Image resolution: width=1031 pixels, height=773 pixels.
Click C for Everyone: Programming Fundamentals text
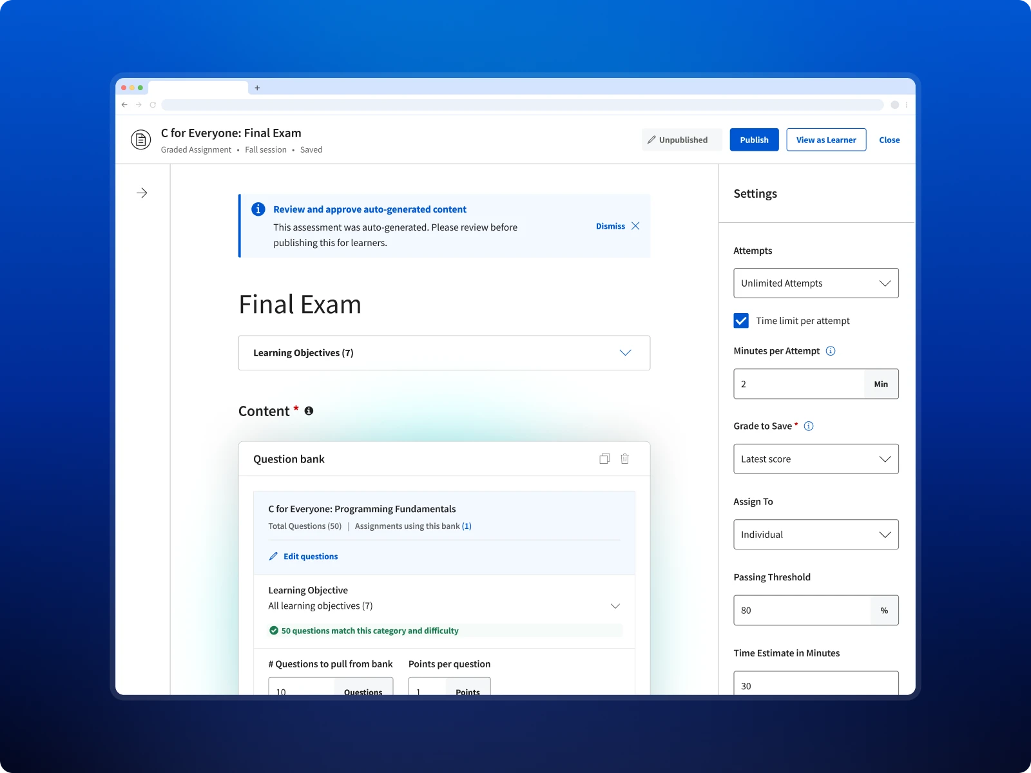tap(362, 509)
